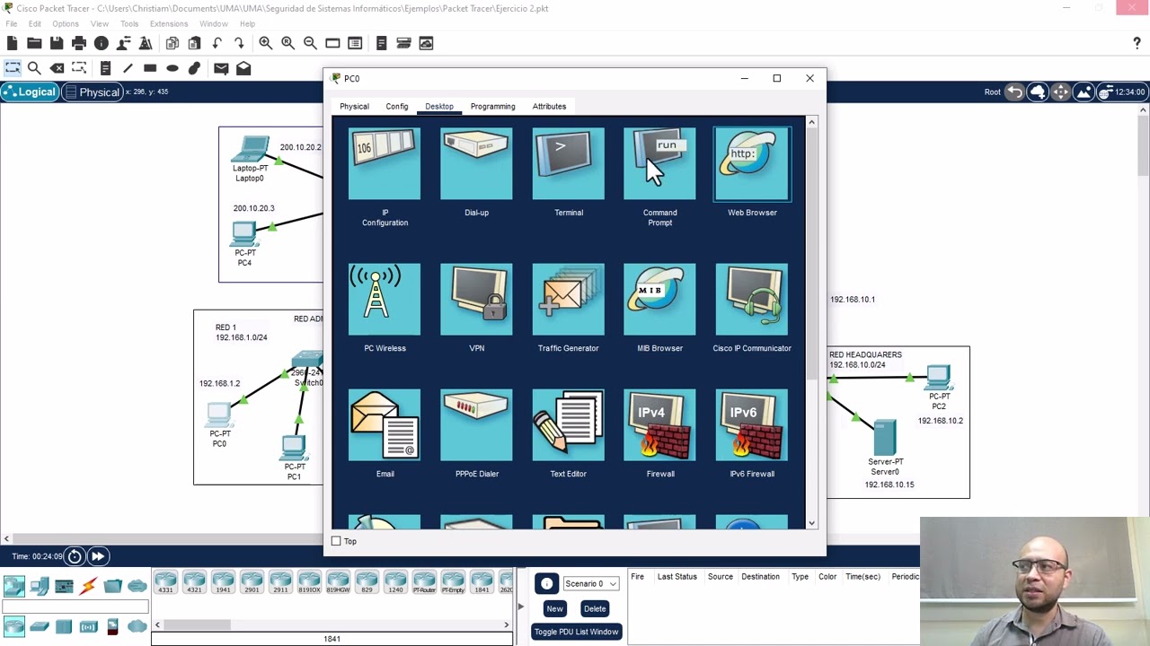
Task: Select the Desktop tab in PC0
Action: coord(439,107)
